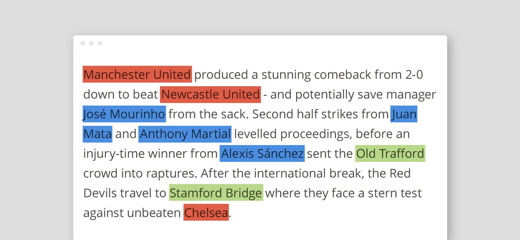Select the green Old Trafford highlight
Viewport: 520px width, 240px height.
click(x=390, y=153)
